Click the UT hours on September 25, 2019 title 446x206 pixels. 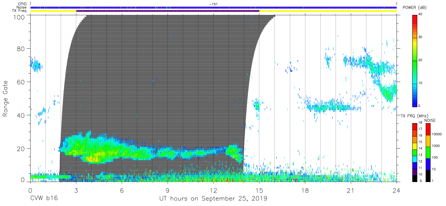click(x=213, y=198)
